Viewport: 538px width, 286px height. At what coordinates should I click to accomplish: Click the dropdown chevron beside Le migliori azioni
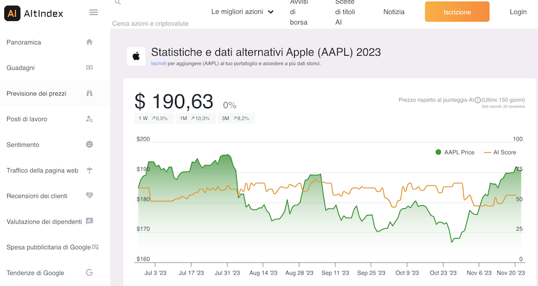pos(271,12)
